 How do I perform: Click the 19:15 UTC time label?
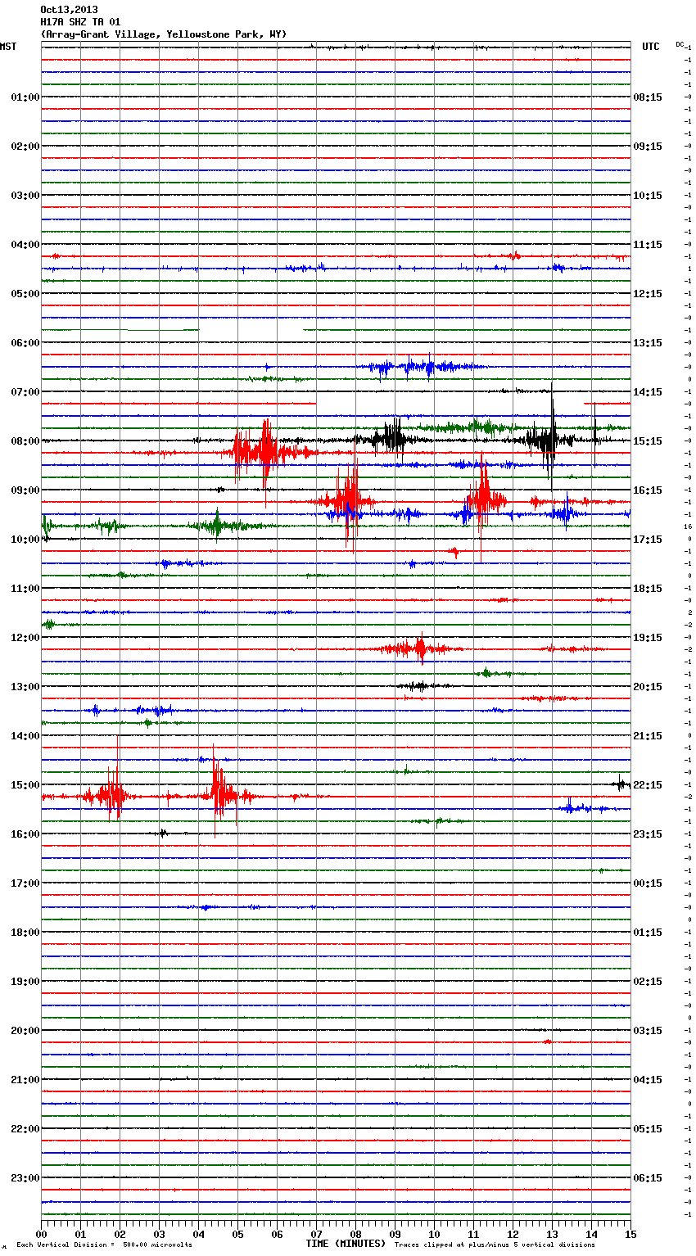click(648, 638)
